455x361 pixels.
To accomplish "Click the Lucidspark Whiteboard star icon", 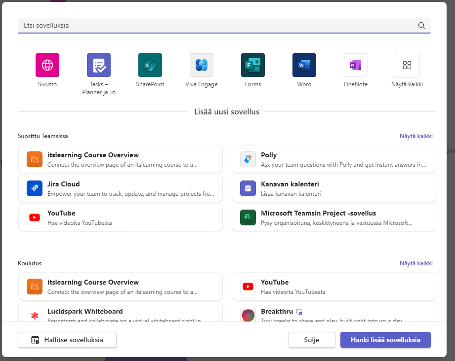I will pos(35,315).
